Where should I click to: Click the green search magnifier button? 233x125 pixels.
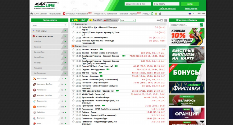click(x=201, y=25)
